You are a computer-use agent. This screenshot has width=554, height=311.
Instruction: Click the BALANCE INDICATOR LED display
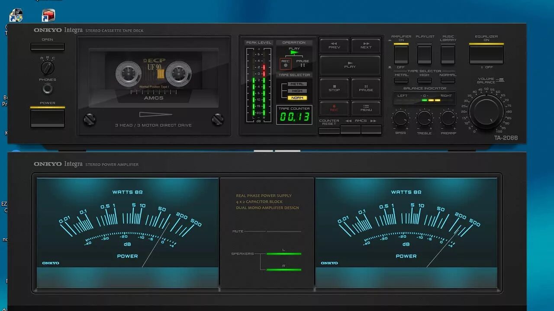pyautogui.click(x=424, y=98)
